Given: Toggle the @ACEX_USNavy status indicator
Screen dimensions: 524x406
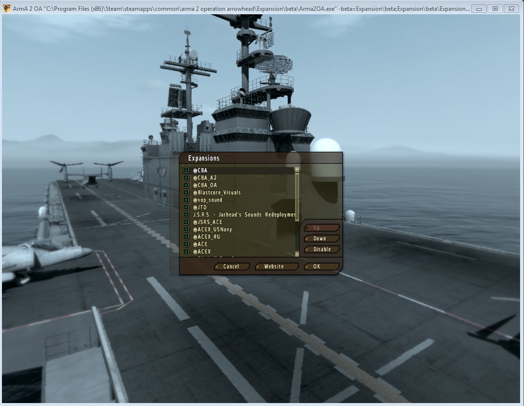Looking at the screenshot, I should pyautogui.click(x=186, y=230).
